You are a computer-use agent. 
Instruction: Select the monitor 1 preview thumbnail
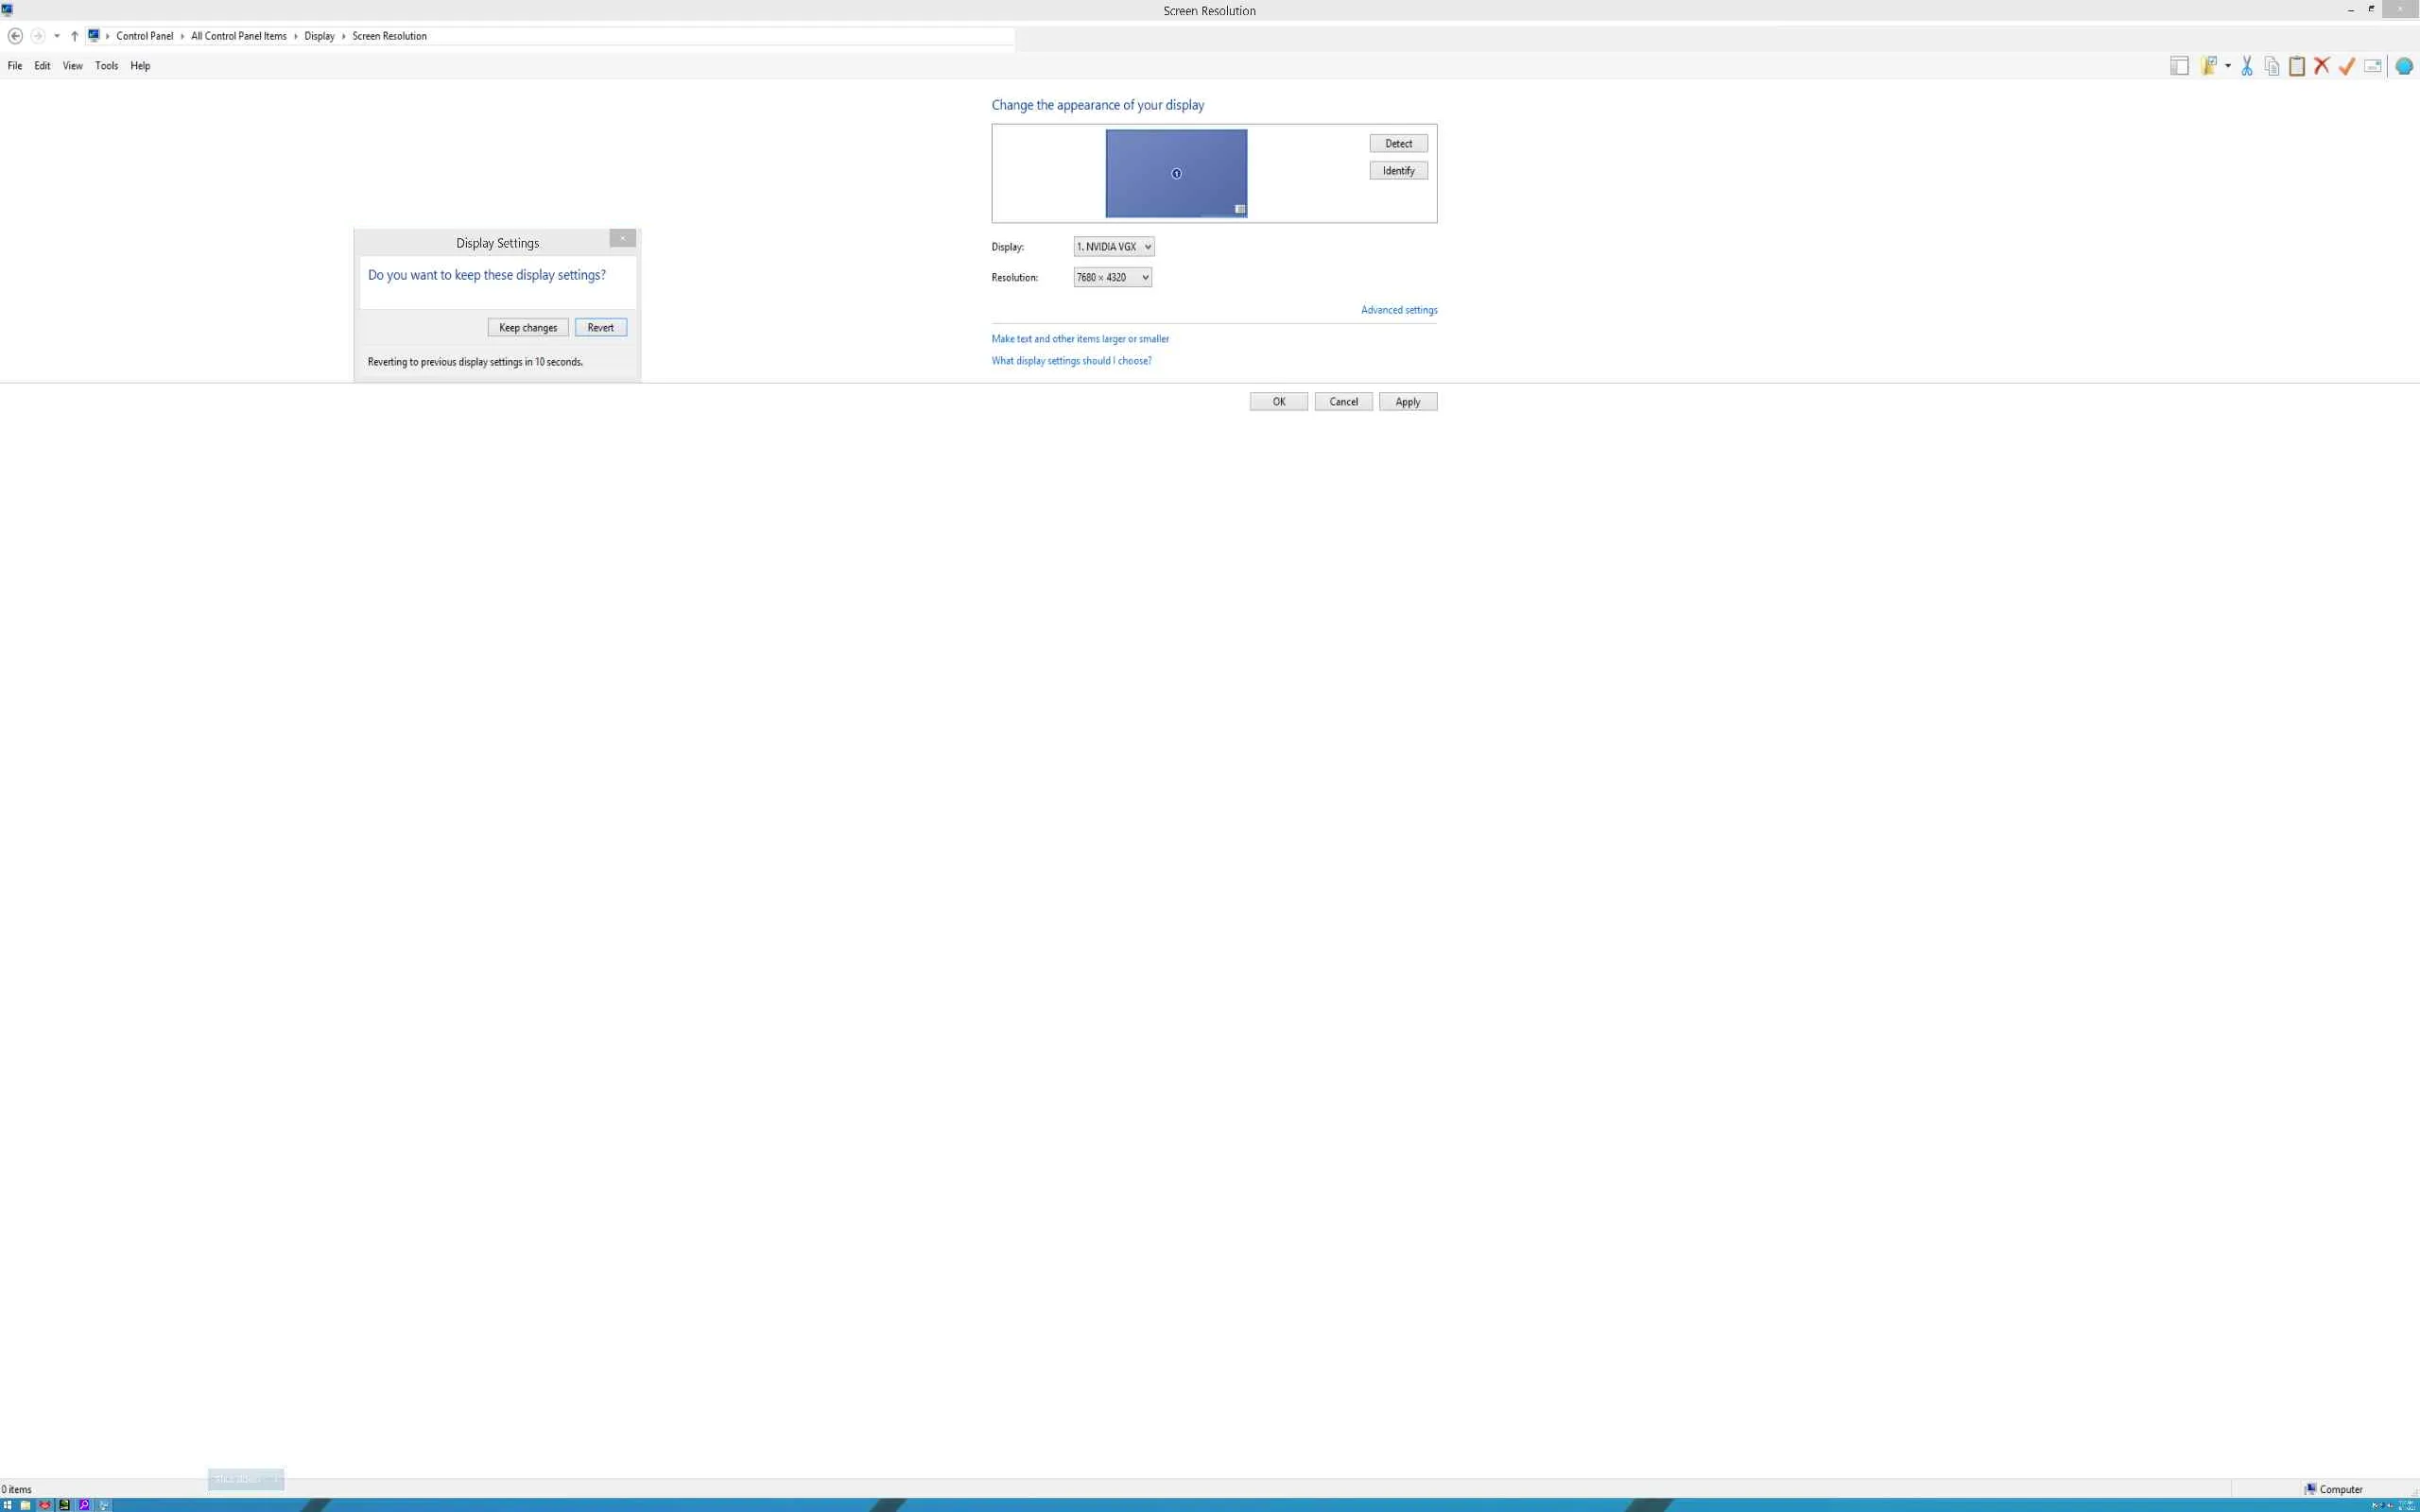pyautogui.click(x=1175, y=174)
